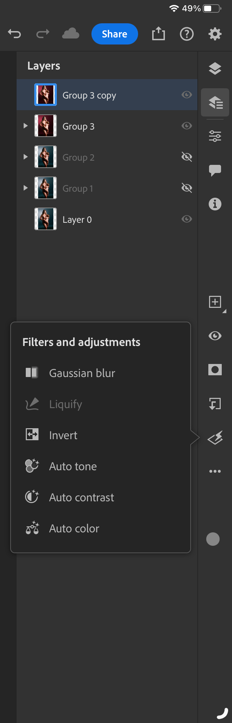Hide the Group 3 layer

click(x=186, y=126)
